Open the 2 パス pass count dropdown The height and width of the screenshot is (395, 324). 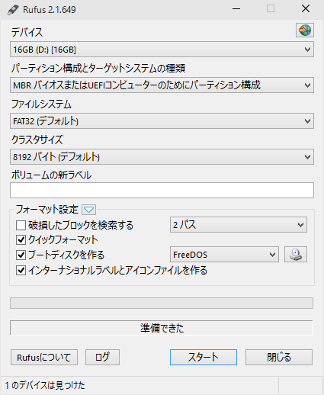[x=239, y=225]
